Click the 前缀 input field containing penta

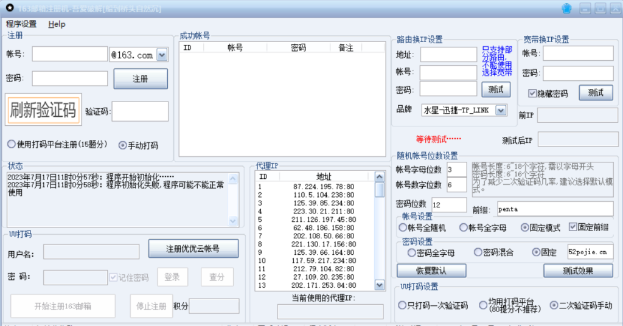pyautogui.click(x=555, y=209)
